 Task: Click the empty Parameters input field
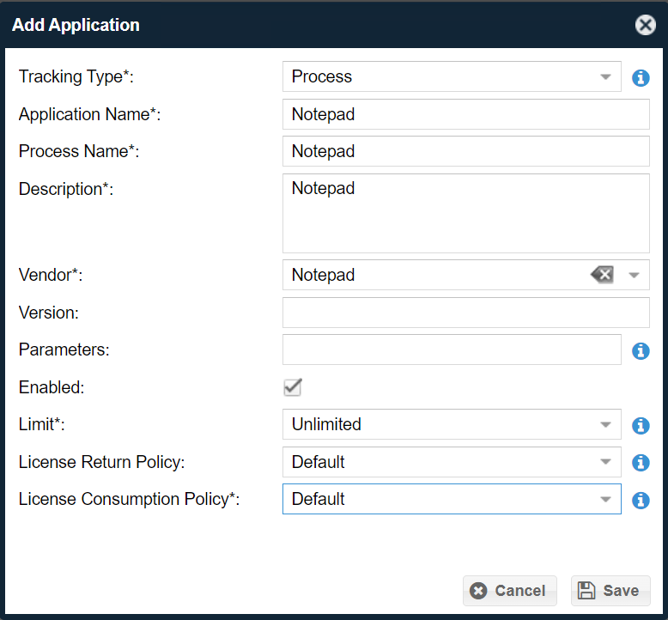[x=451, y=350]
